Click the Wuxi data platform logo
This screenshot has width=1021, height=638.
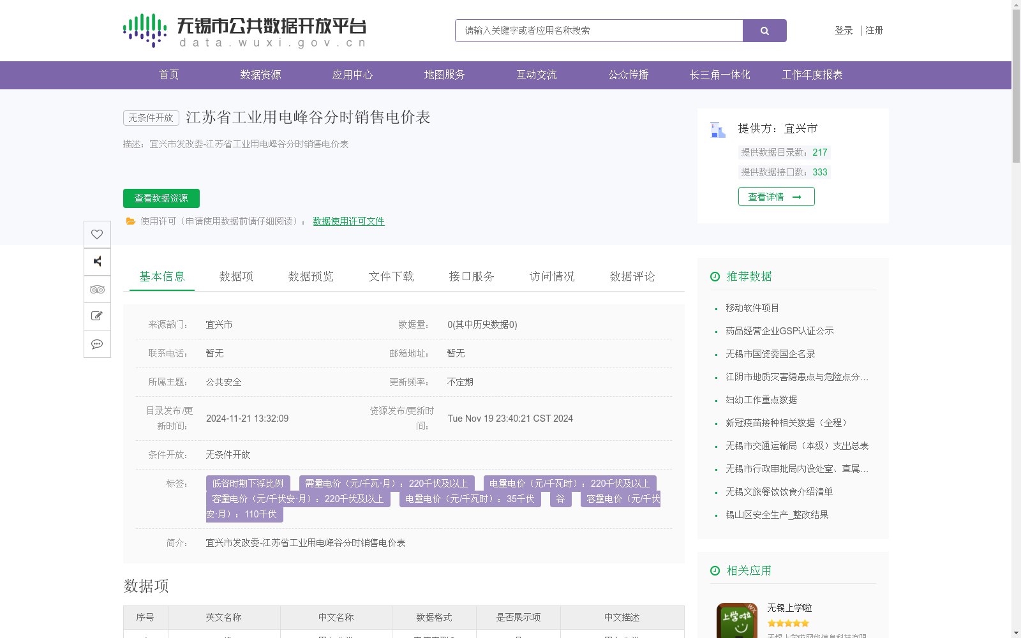pos(244,31)
